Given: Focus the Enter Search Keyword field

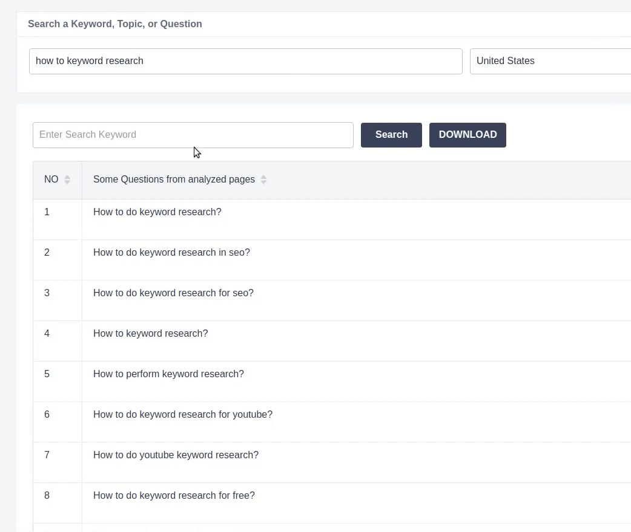Looking at the screenshot, I should click(193, 135).
